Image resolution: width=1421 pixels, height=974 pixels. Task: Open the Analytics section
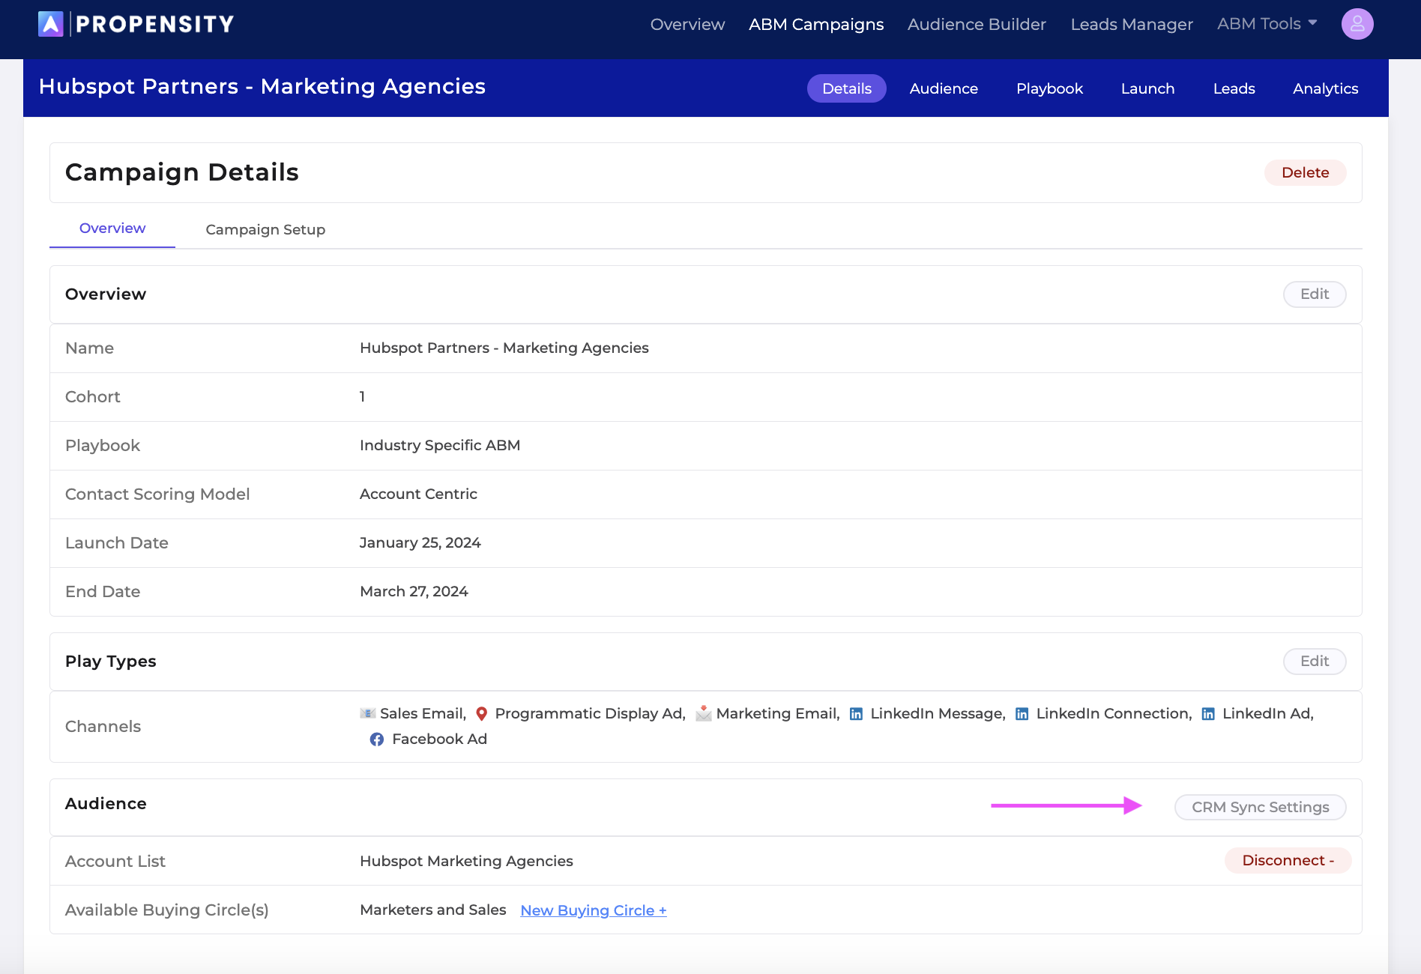(1325, 88)
